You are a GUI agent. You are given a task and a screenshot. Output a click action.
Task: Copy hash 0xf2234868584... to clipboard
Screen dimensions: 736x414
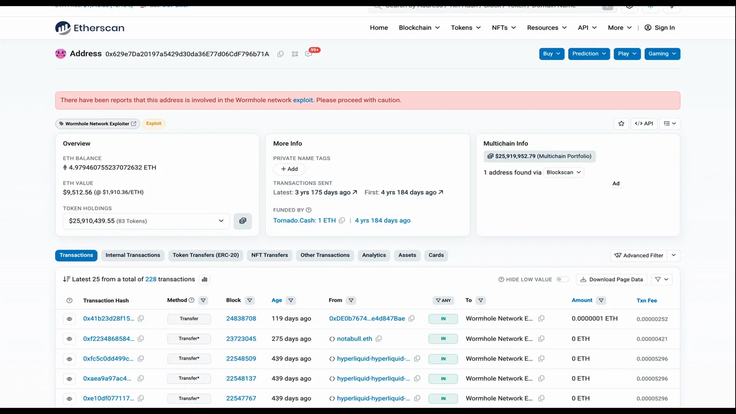click(141, 339)
